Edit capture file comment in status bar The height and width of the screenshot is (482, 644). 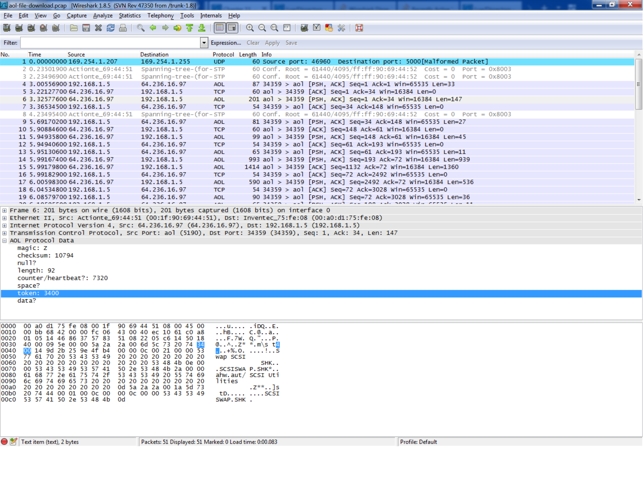tap(13, 442)
